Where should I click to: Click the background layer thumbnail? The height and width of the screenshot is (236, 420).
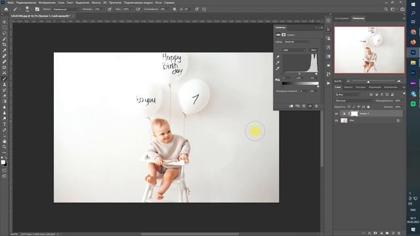tap(344, 121)
